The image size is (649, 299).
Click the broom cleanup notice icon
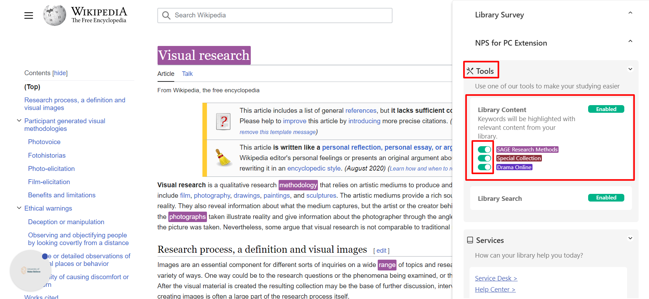pos(224,158)
